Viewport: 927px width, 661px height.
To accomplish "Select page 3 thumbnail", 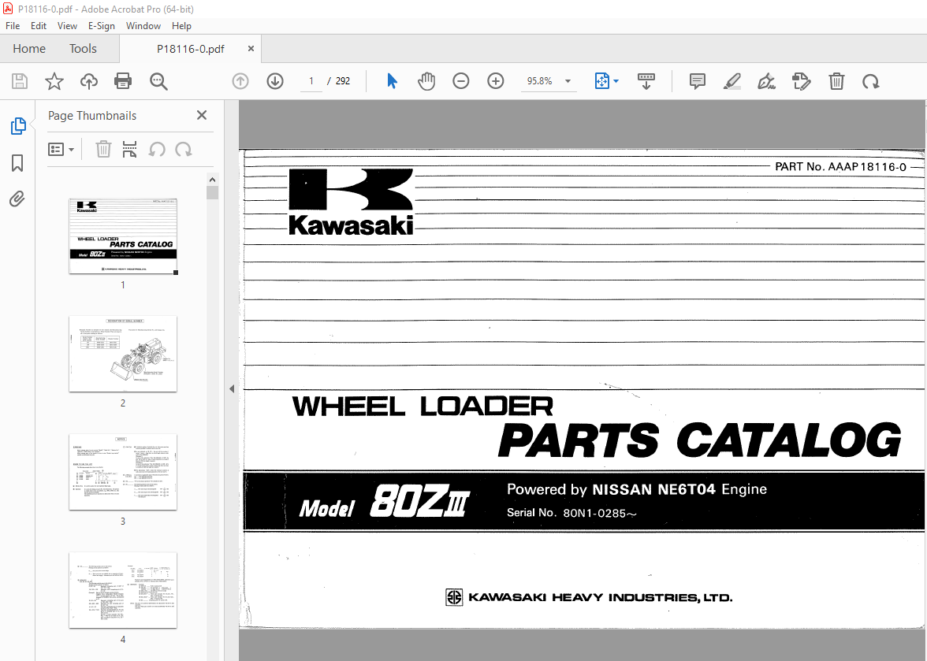I will (123, 472).
